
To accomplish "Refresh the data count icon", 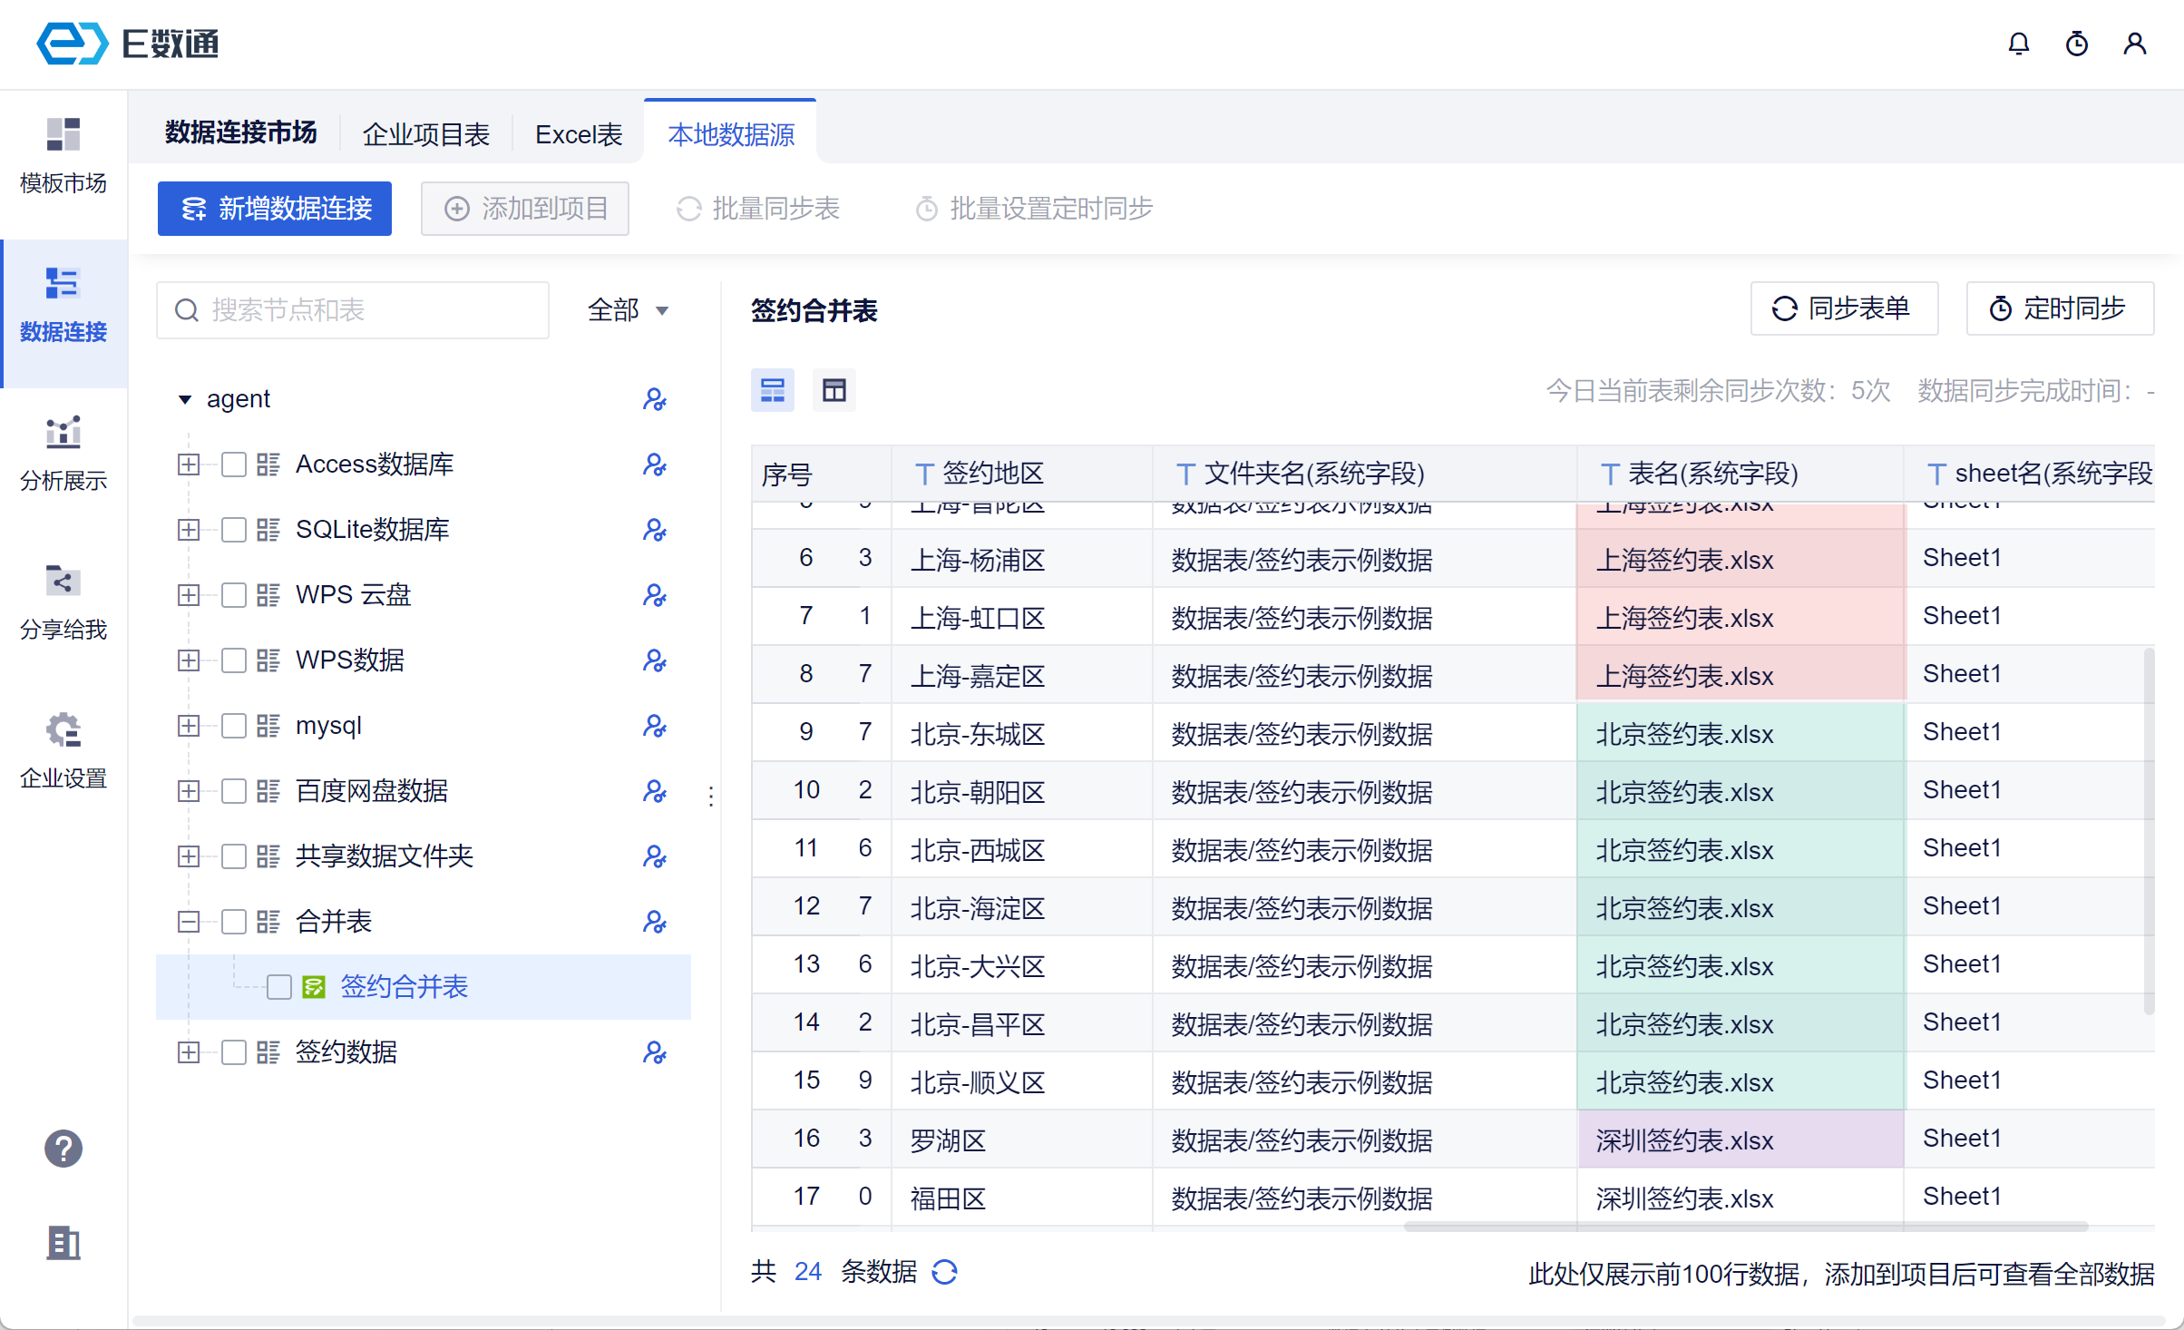I will coord(944,1272).
